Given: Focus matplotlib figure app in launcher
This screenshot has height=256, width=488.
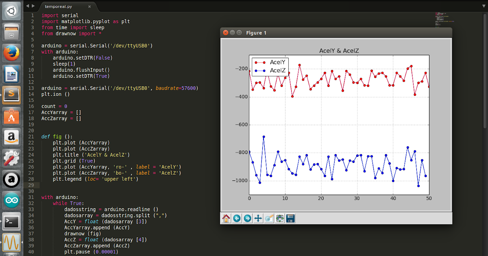Looking at the screenshot, I should click(x=11, y=243).
